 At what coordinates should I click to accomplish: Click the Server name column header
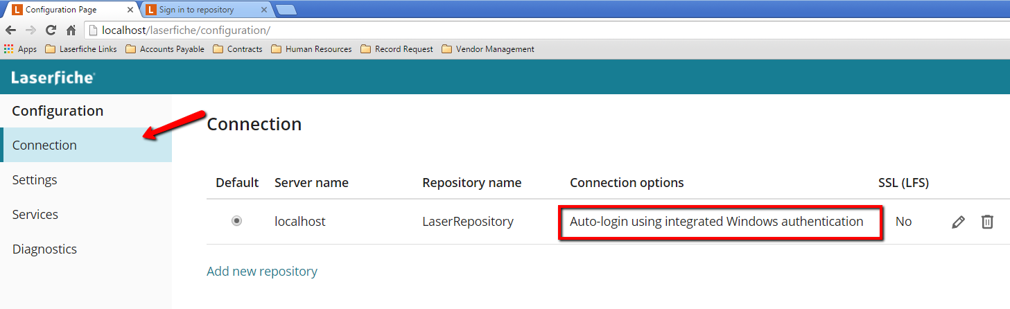311,183
